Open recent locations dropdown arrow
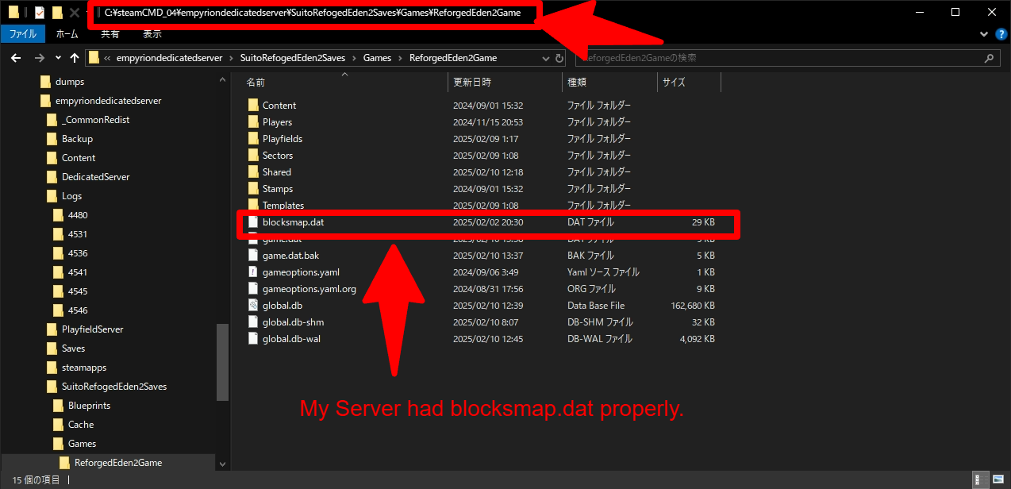This screenshot has height=489, width=1011. pos(58,58)
